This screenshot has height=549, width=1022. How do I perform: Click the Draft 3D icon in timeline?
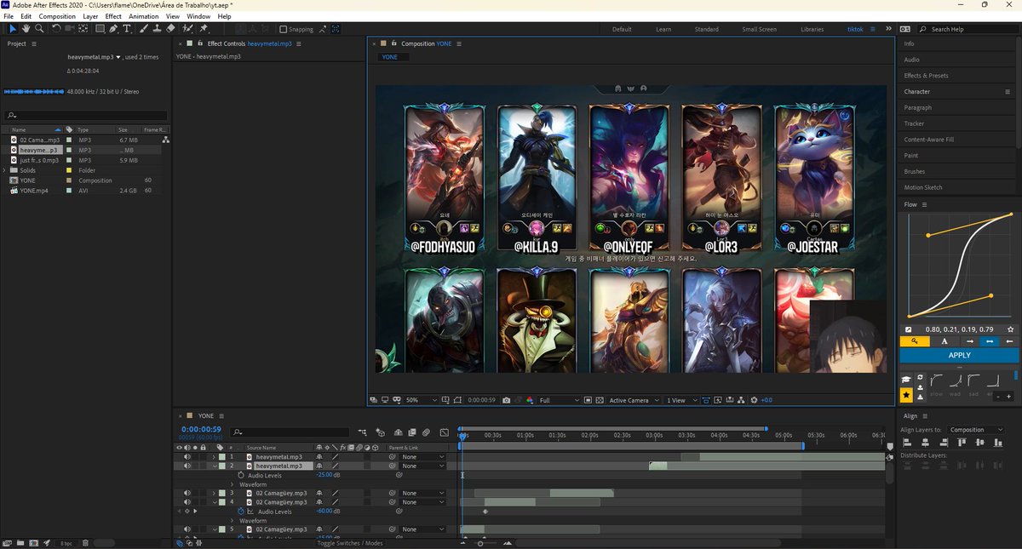380,432
